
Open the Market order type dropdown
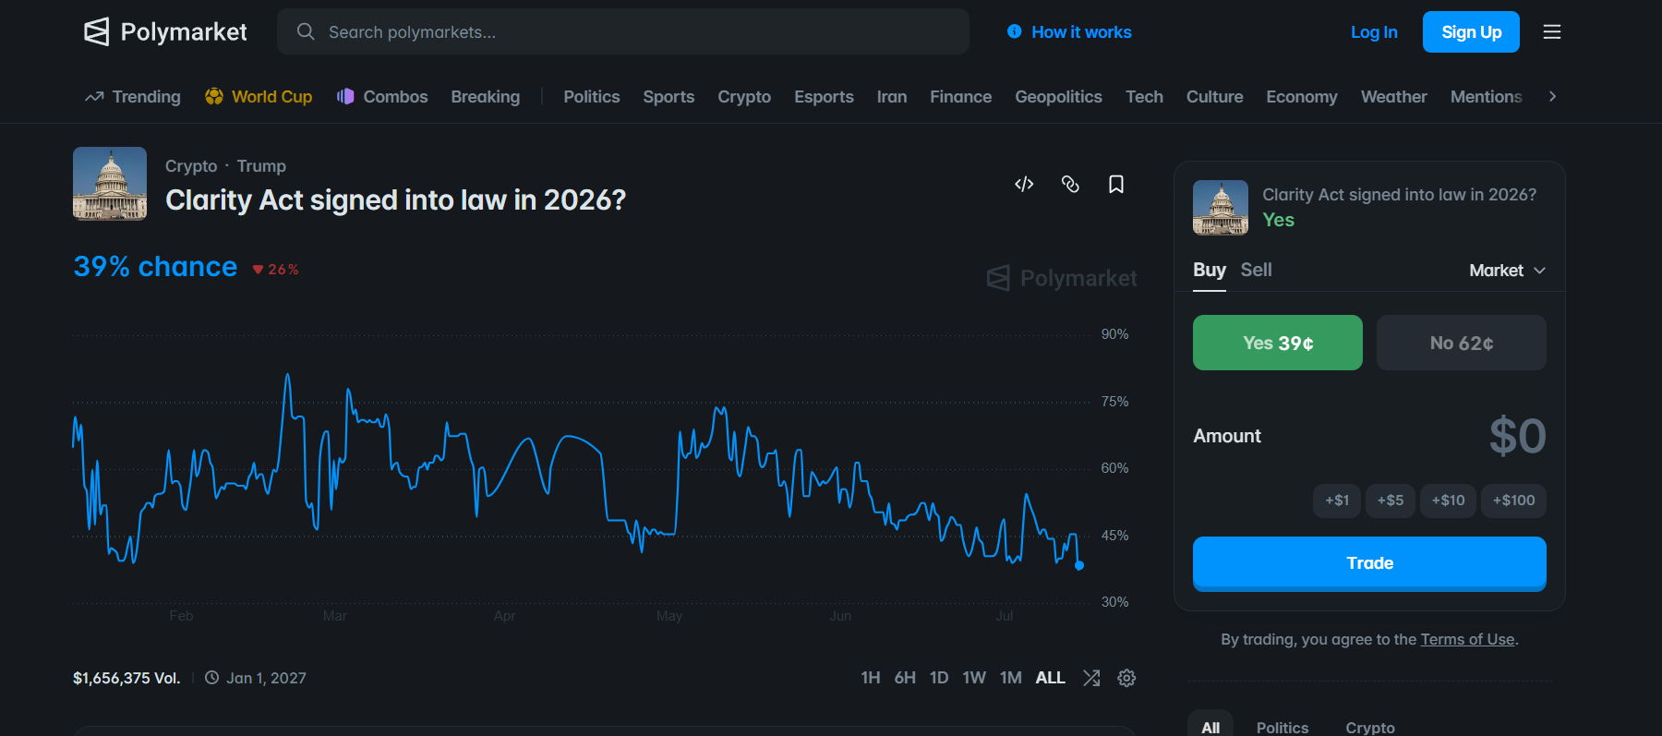[1507, 271]
